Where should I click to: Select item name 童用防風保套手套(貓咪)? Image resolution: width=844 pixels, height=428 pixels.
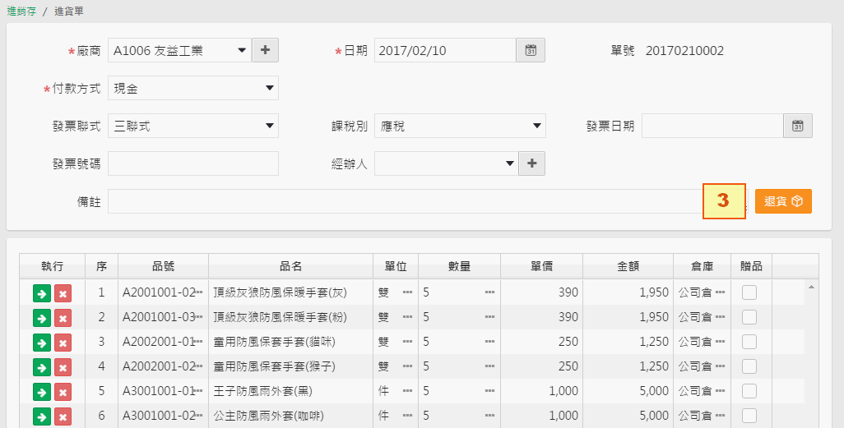click(x=275, y=342)
